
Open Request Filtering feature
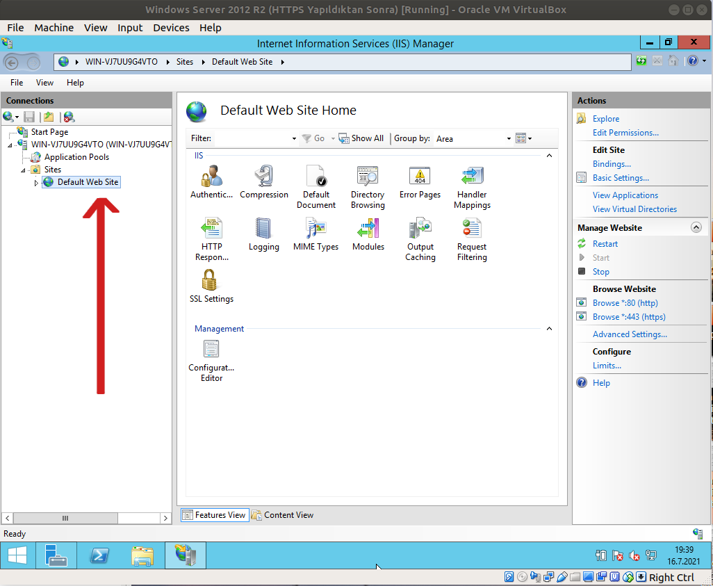(472, 239)
